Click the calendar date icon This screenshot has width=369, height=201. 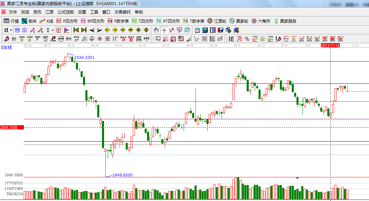pyautogui.click(x=197, y=30)
